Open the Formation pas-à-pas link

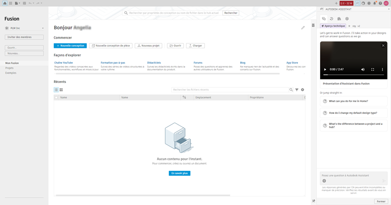[113, 62]
